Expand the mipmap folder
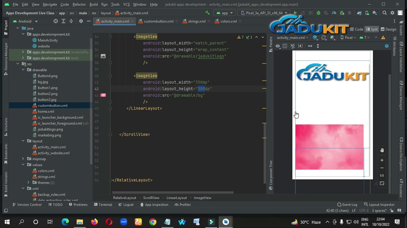This screenshot has height=228, width=407. pos(23,159)
